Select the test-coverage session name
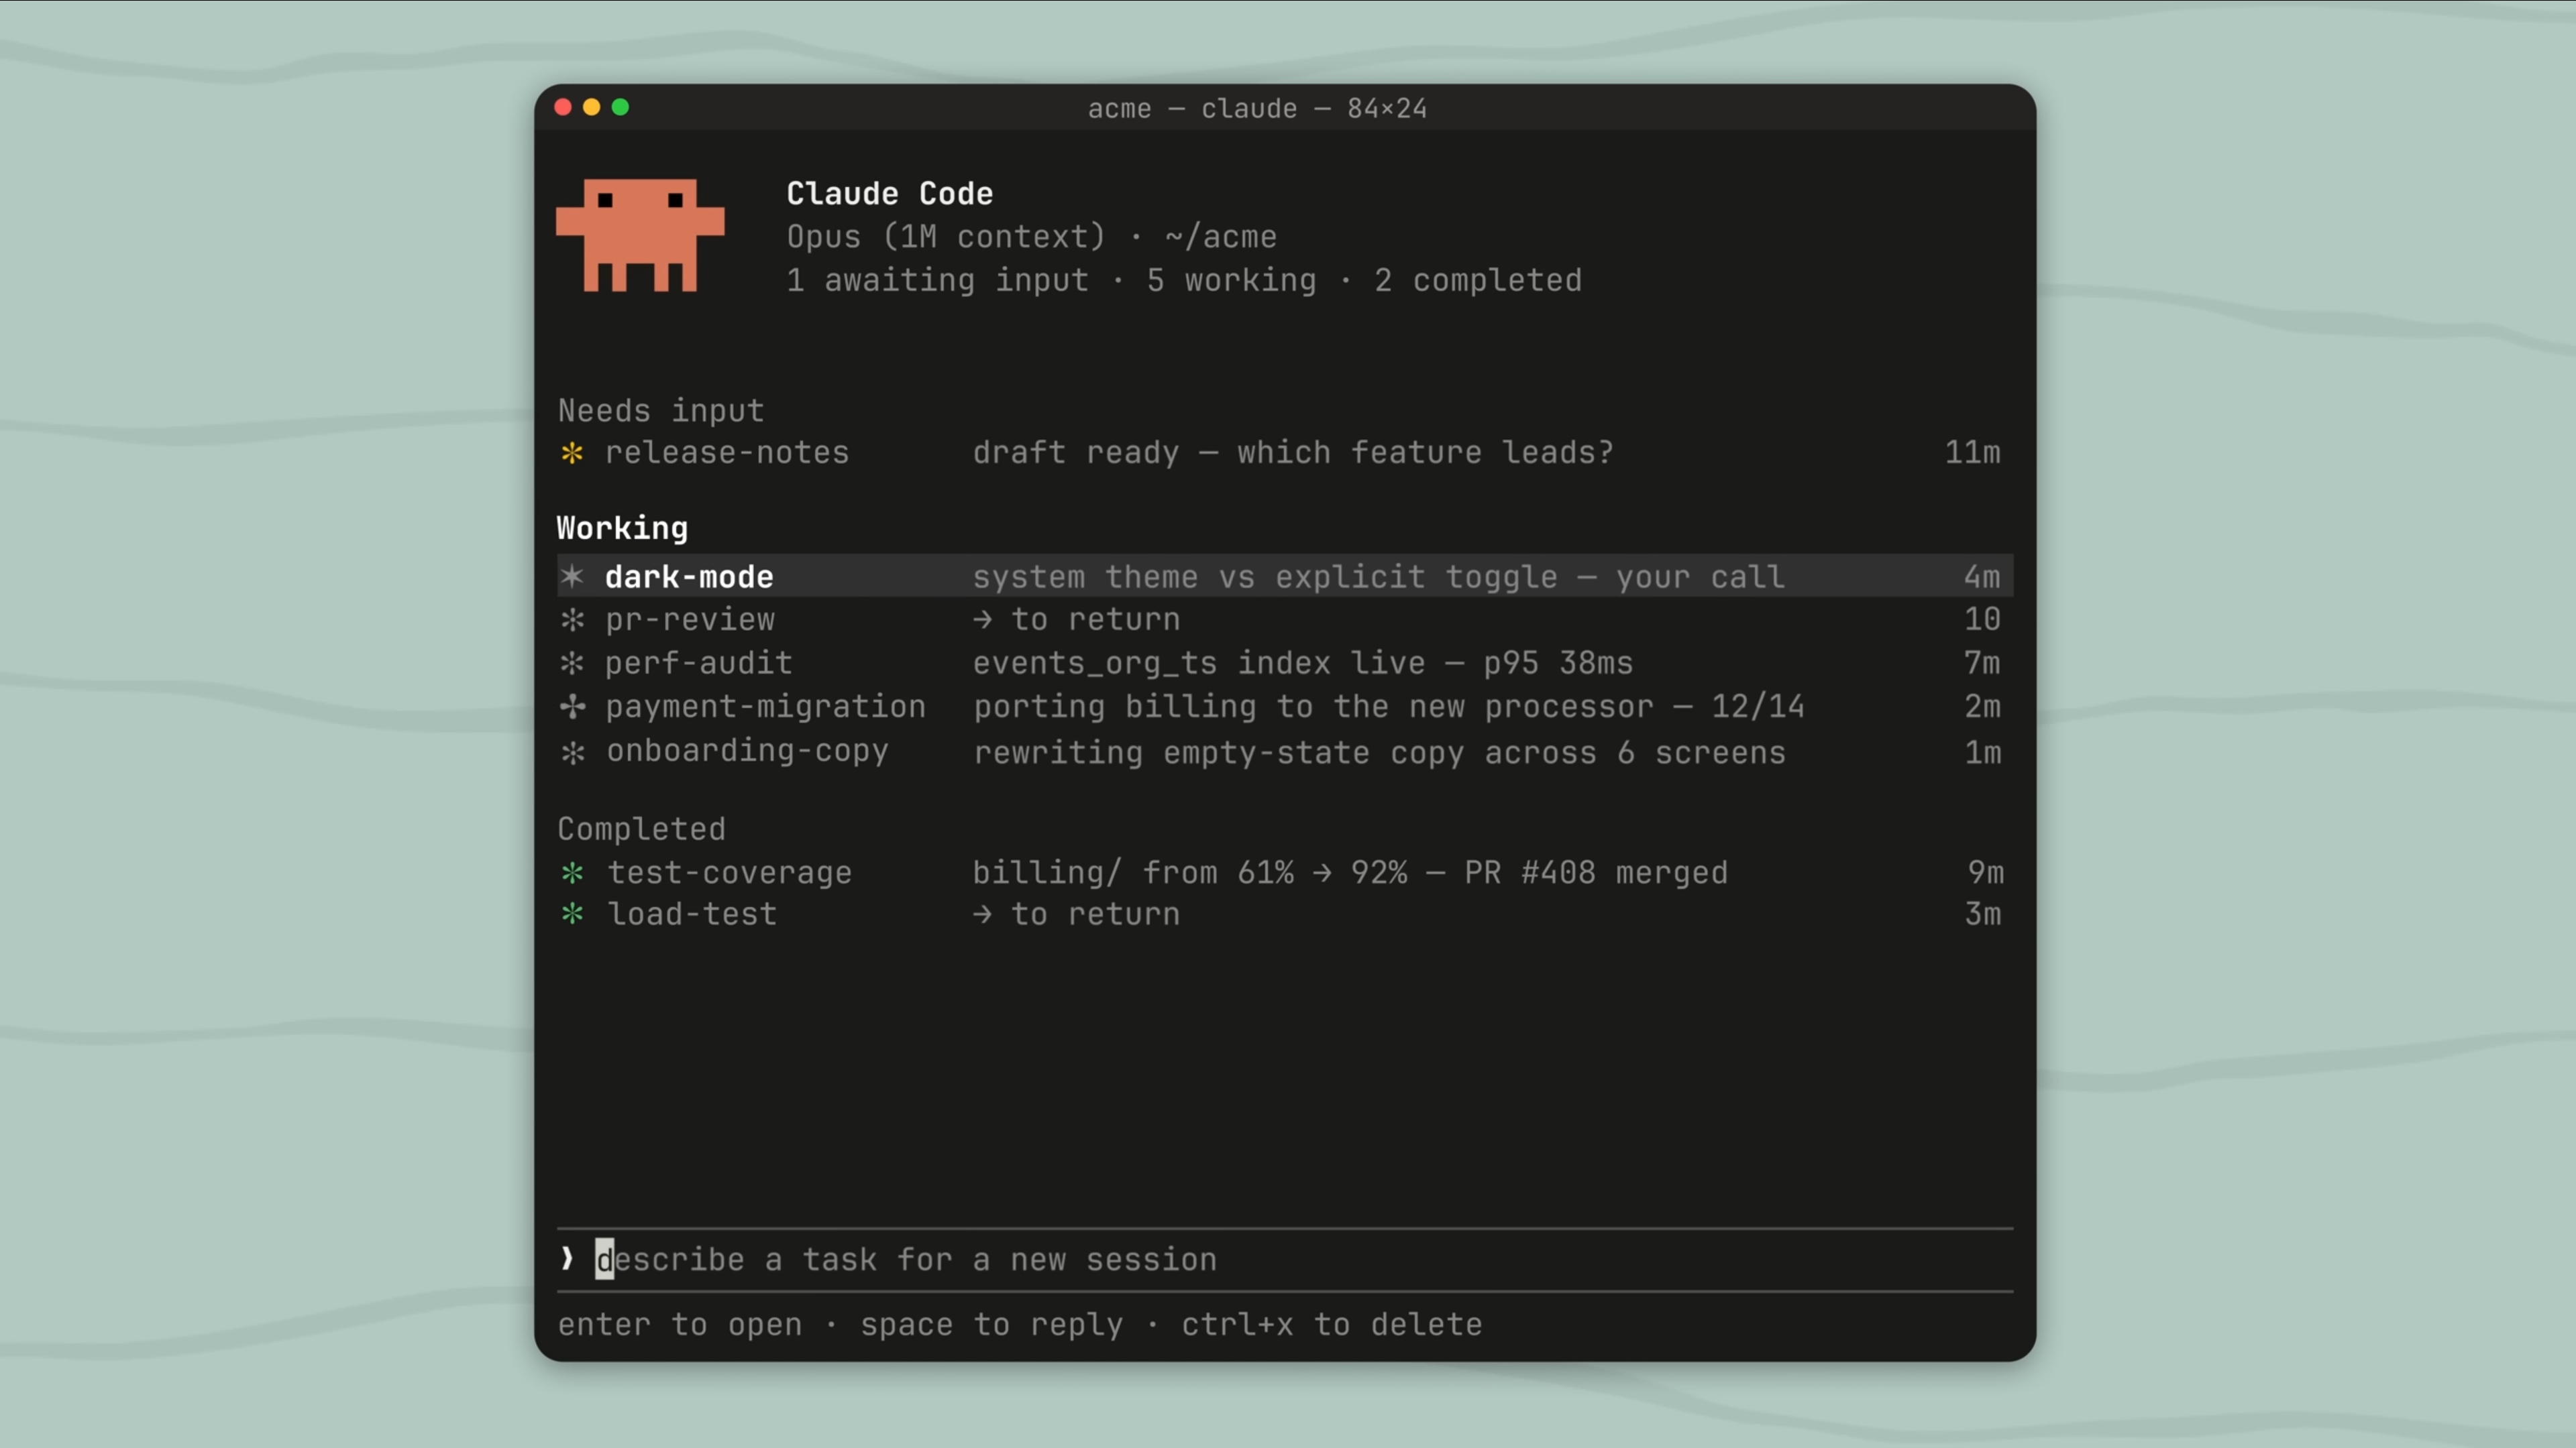This screenshot has height=1448, width=2576. click(730, 872)
